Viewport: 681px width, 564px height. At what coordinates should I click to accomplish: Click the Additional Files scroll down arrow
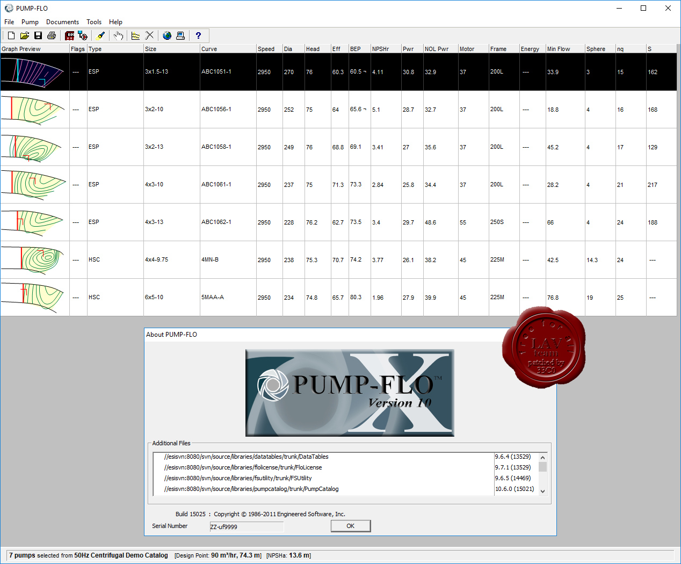542,491
